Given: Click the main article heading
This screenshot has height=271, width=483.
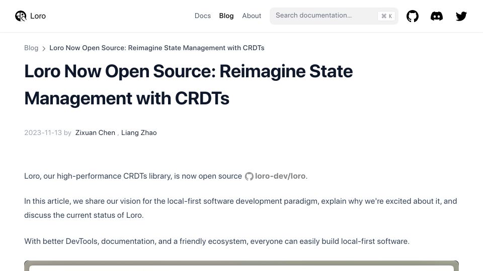Looking at the screenshot, I should [x=188, y=85].
